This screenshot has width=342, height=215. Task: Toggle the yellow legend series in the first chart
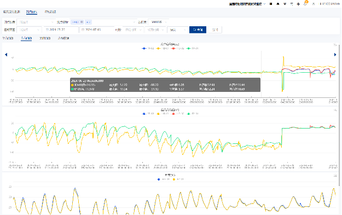coord(163,48)
